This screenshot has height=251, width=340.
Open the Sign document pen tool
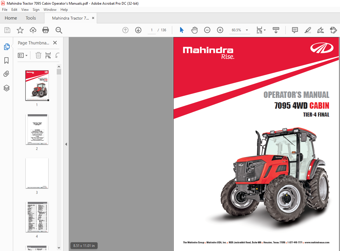320,30
